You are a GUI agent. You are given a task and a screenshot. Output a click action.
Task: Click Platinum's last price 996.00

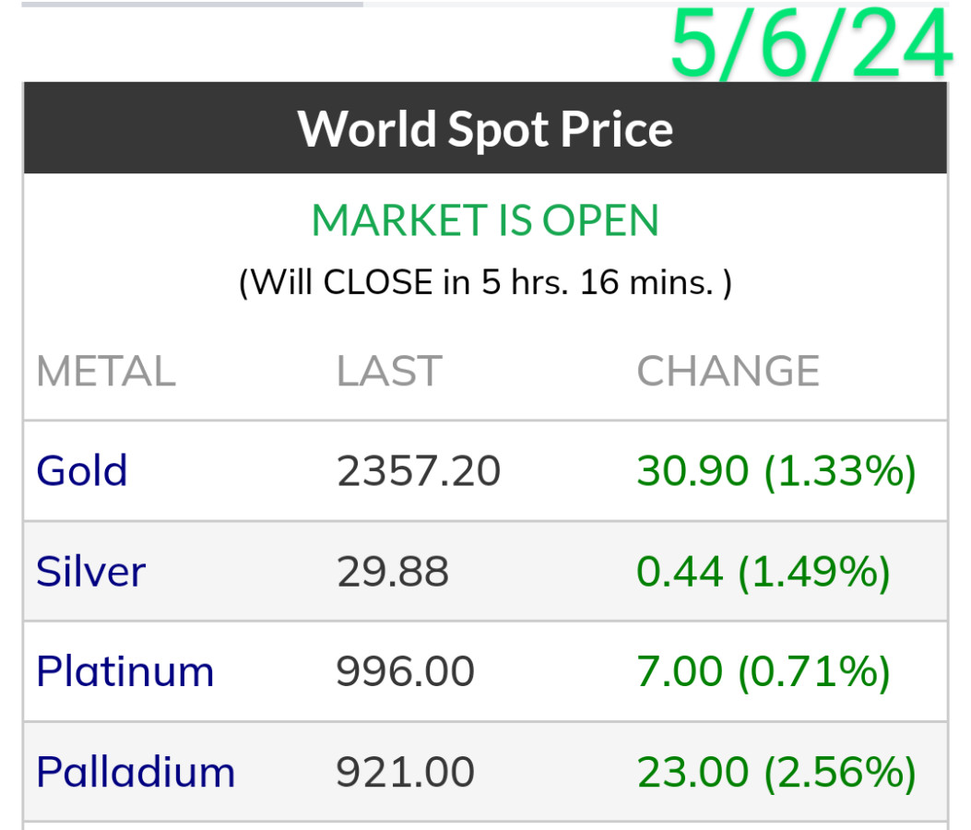click(x=405, y=671)
